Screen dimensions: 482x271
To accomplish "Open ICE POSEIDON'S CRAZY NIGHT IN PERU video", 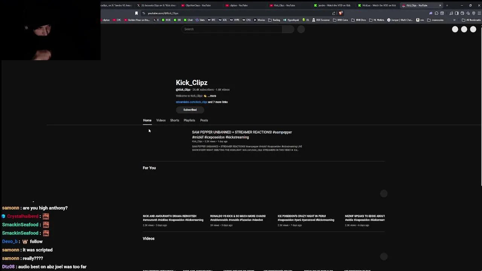I will point(306,218).
